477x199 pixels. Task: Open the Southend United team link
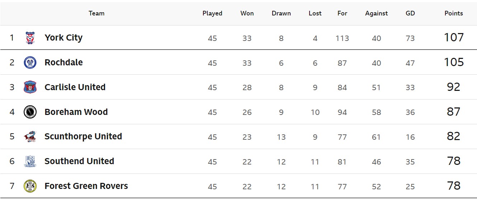coord(79,161)
